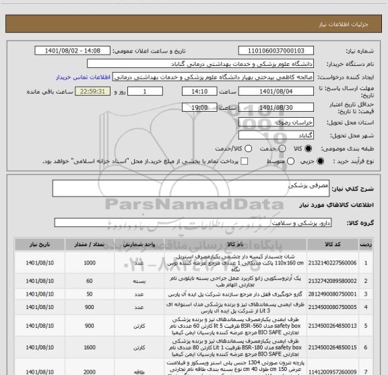
Task: Click the delivery province field خراسان رضوی
Action: pyautogui.click(x=276, y=123)
